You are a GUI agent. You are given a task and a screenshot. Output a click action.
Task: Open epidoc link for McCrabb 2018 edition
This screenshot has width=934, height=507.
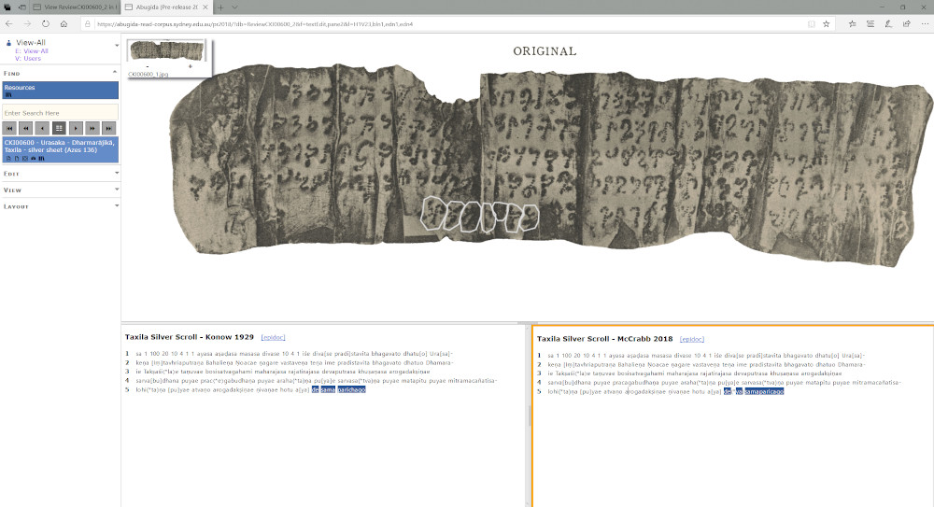pyautogui.click(x=691, y=339)
